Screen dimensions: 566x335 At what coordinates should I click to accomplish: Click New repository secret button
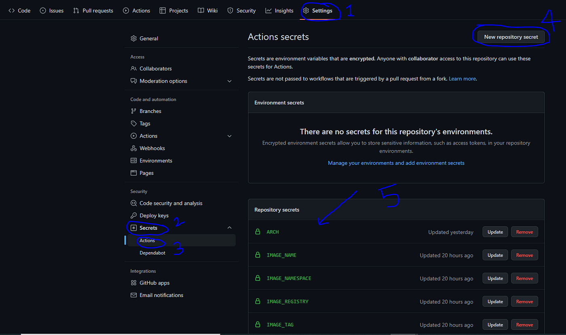(511, 37)
